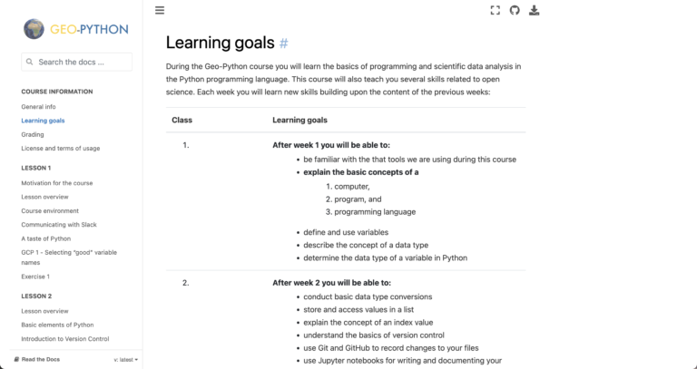Open the General info page
The image size is (697, 369).
(x=38, y=107)
